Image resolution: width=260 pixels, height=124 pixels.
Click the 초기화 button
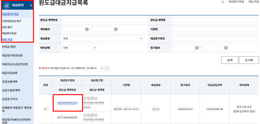(249, 60)
